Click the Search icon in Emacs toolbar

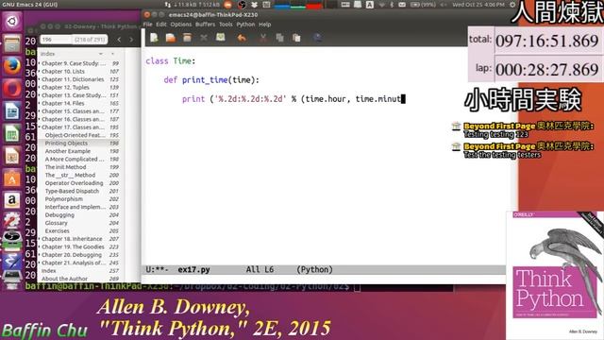pyautogui.click(x=317, y=38)
